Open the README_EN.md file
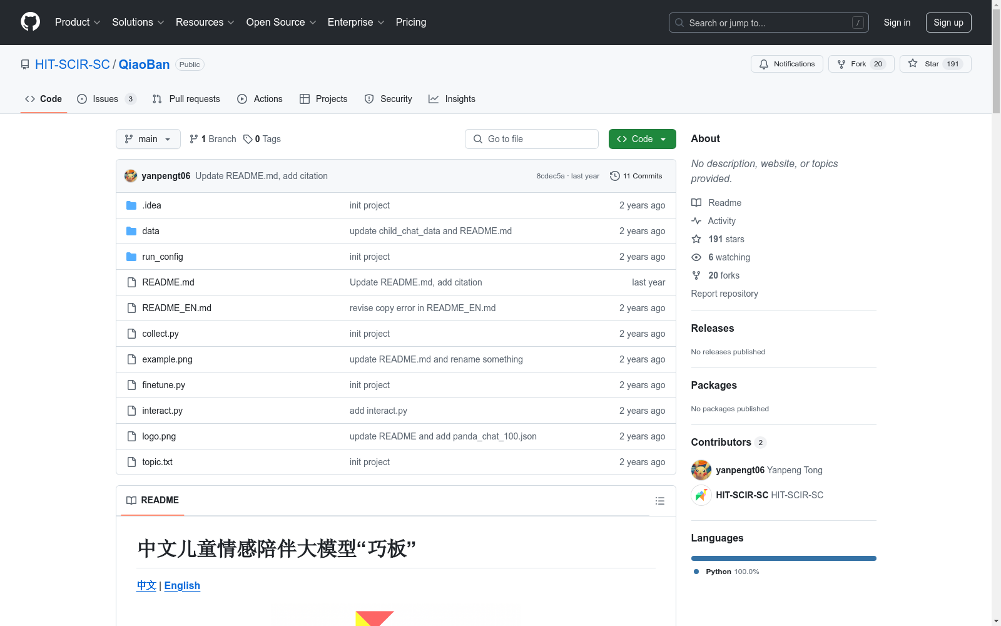This screenshot has height=626, width=1001. pos(176,308)
